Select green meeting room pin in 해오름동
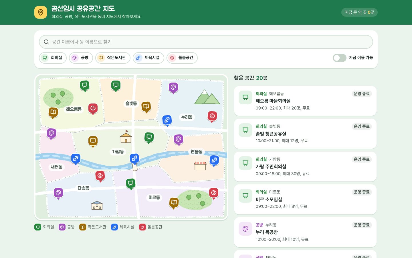The height and width of the screenshot is (258, 412). pos(84,86)
